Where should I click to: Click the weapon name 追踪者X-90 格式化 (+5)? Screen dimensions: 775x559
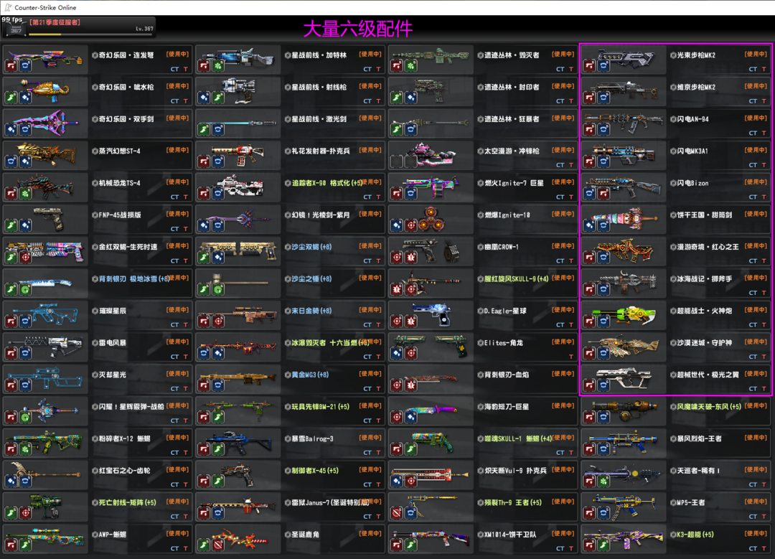point(327,183)
